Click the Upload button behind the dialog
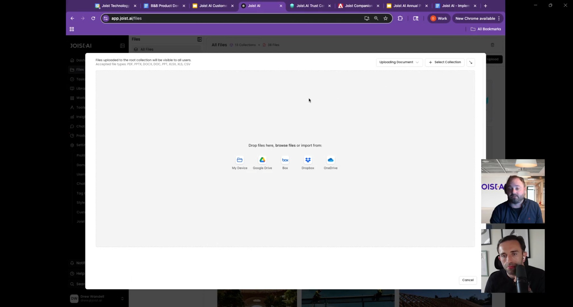This screenshot has width=573, height=307. coord(494,59)
